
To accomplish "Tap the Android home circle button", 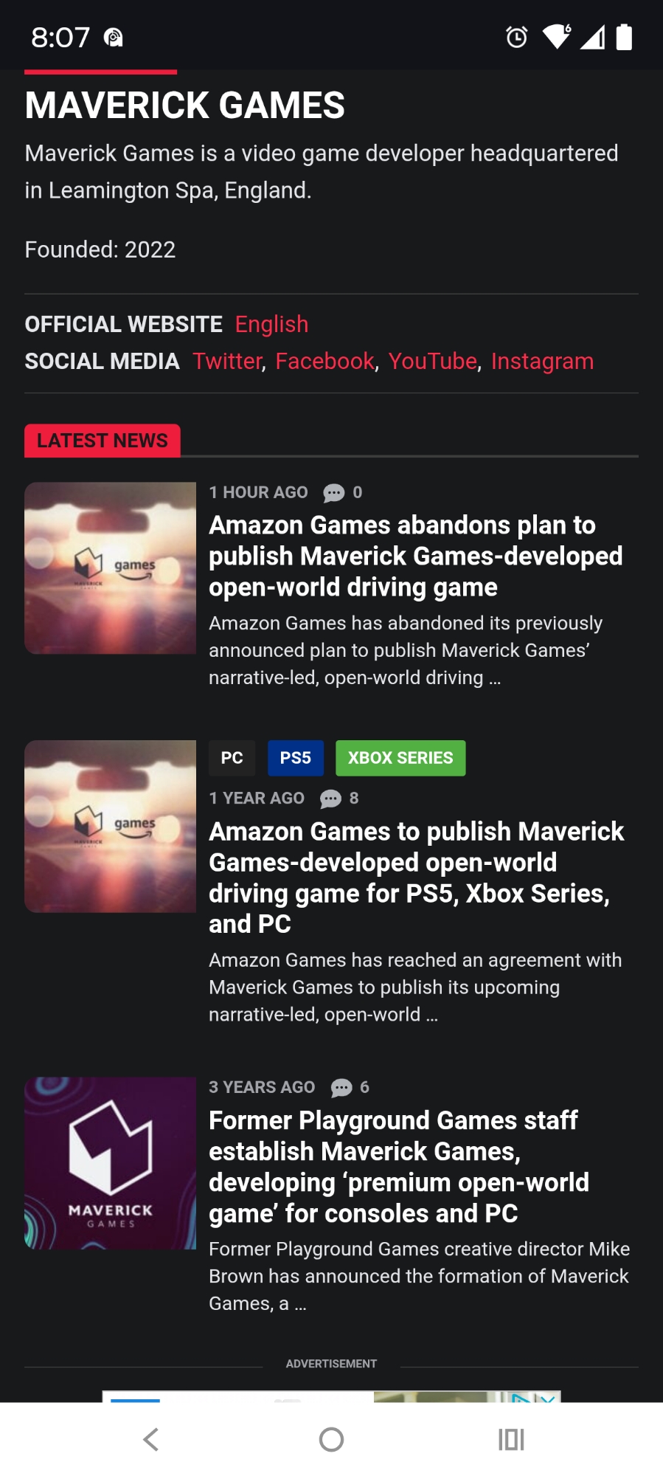I will [331, 1439].
